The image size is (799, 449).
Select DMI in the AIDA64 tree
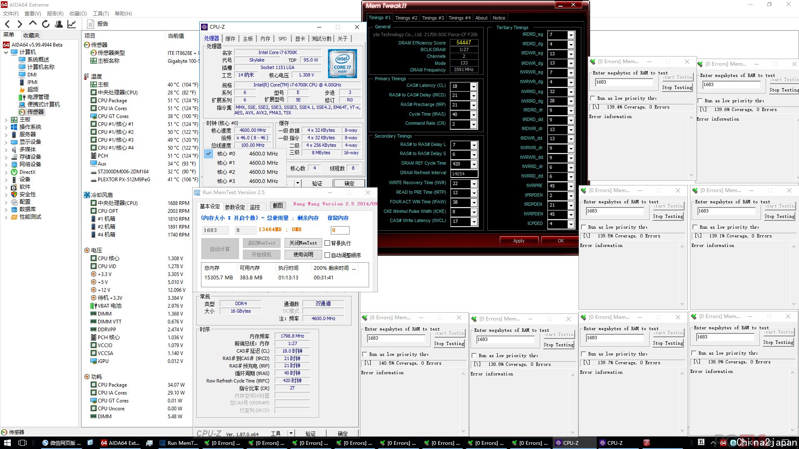point(32,74)
